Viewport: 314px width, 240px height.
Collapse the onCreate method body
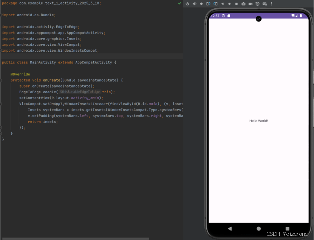(x=2, y=80)
